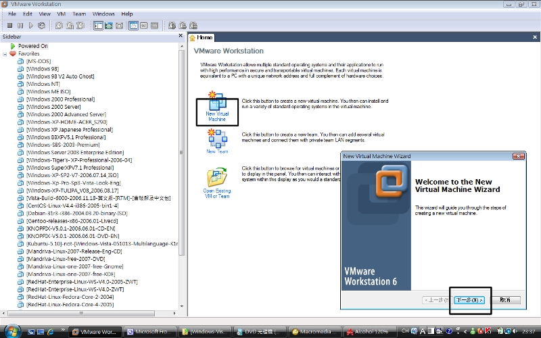Select [Windows 2000 Professional] entry
Image resolution: width=541 pixels, height=338 pixels.
(60, 99)
